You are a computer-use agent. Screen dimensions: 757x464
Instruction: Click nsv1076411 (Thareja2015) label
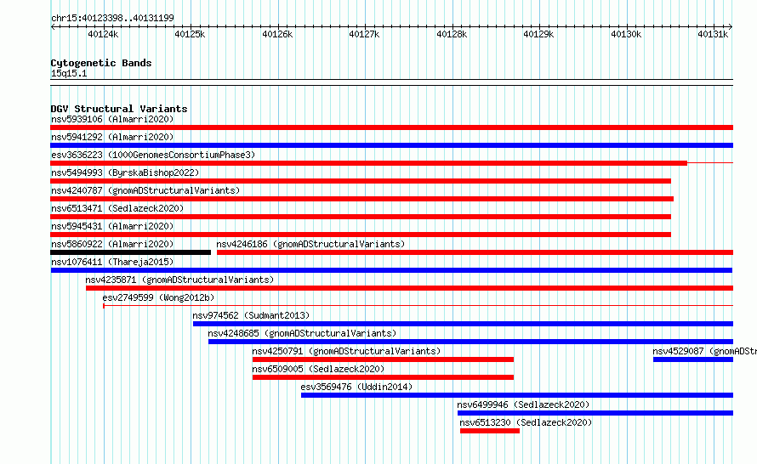112,262
